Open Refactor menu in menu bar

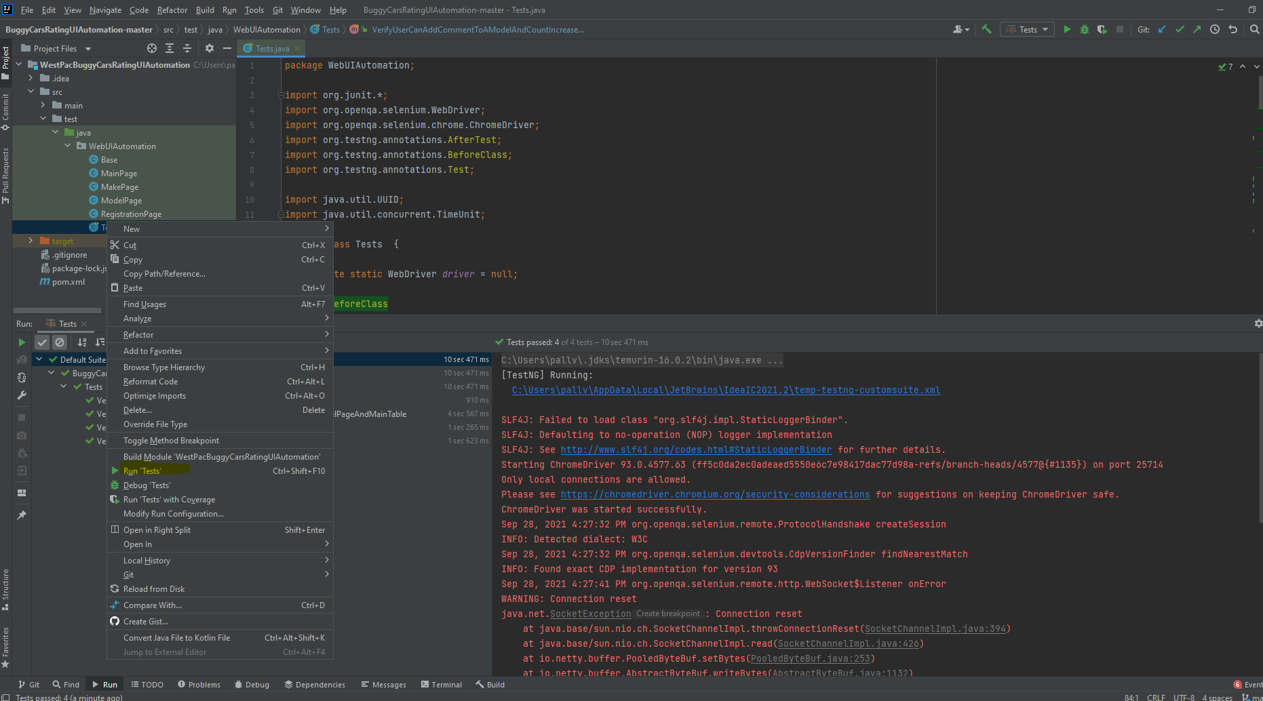point(172,10)
